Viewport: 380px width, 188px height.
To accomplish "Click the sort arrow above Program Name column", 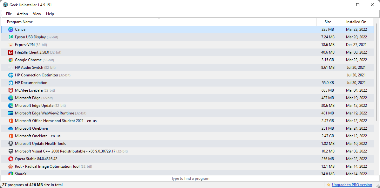I will (159, 19).
